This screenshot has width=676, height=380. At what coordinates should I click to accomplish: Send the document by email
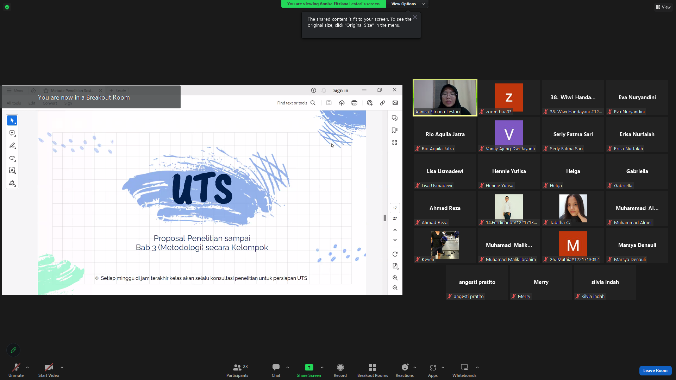click(x=395, y=103)
